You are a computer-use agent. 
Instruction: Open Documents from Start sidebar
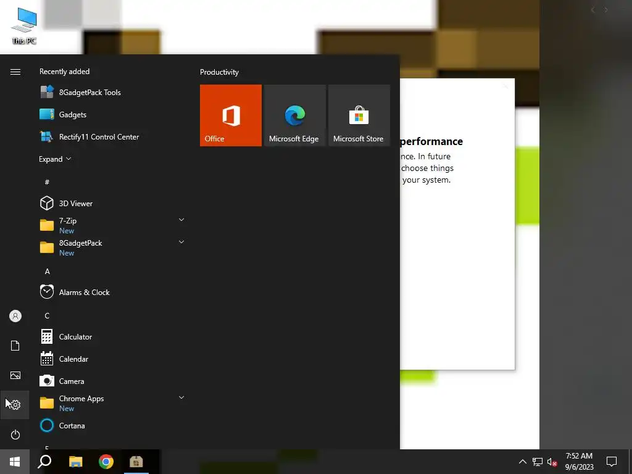15,346
